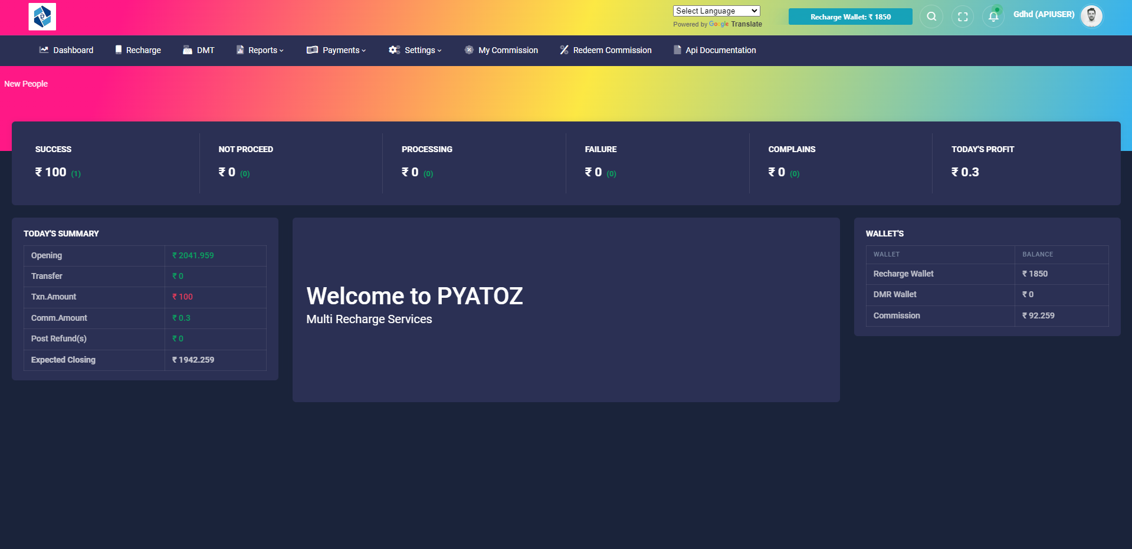
Task: Click the Dashboard chart icon
Action: click(x=44, y=50)
